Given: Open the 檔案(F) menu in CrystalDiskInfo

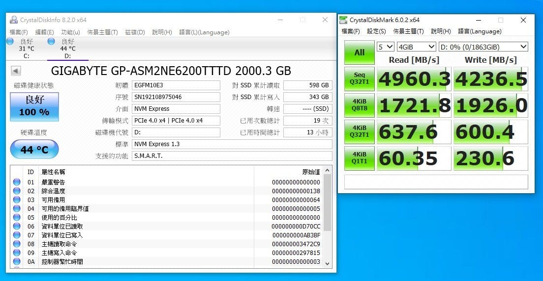Looking at the screenshot, I should (x=19, y=32).
